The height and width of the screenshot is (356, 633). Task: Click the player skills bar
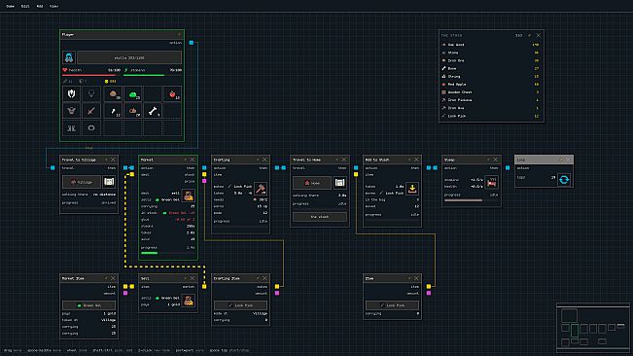129,57
